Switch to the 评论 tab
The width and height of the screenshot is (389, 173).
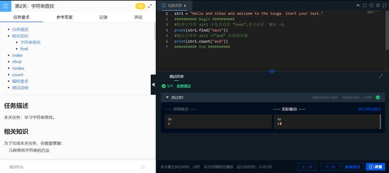tap(138, 17)
